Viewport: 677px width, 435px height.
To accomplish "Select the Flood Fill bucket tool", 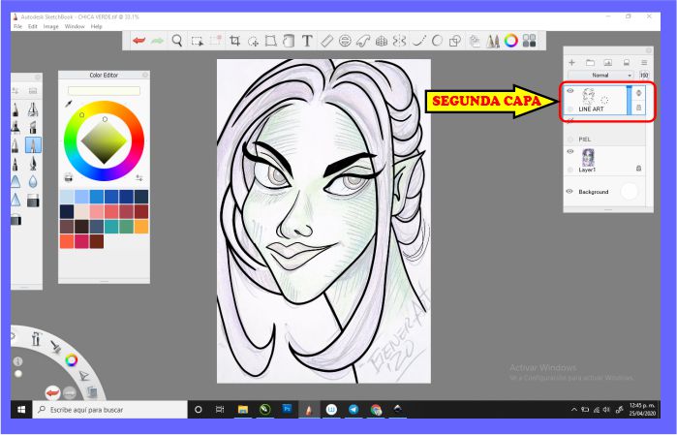I will [x=289, y=41].
